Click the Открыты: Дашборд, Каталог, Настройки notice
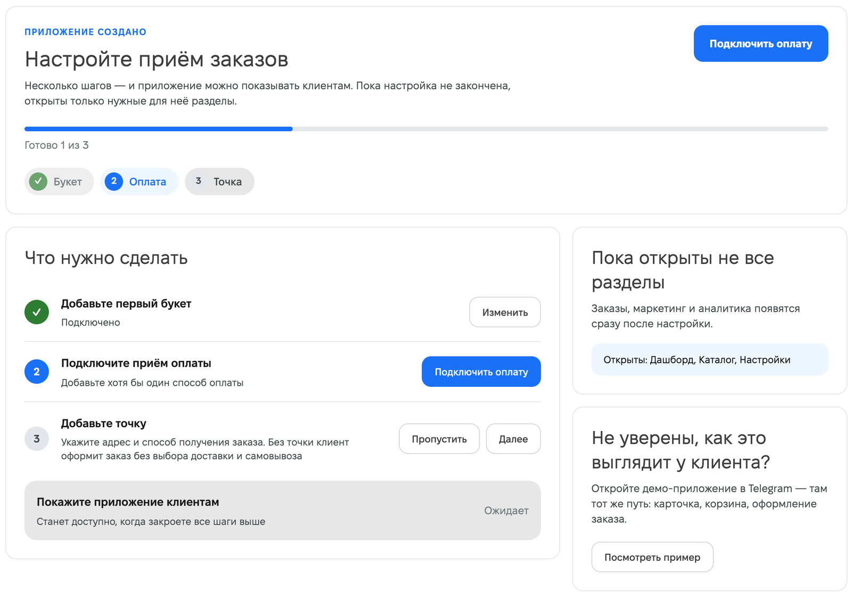The width and height of the screenshot is (852, 597). pos(710,360)
